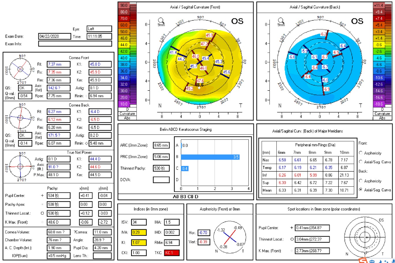Viewport: 395px width, 263px height.
Task: Click the 90.0 swatch on the front color scale
Action: 124,5
